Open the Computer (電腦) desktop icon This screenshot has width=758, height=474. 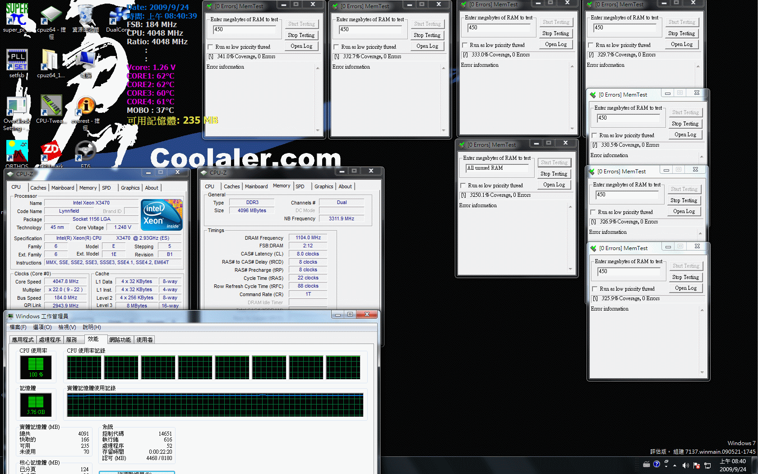tap(86, 64)
